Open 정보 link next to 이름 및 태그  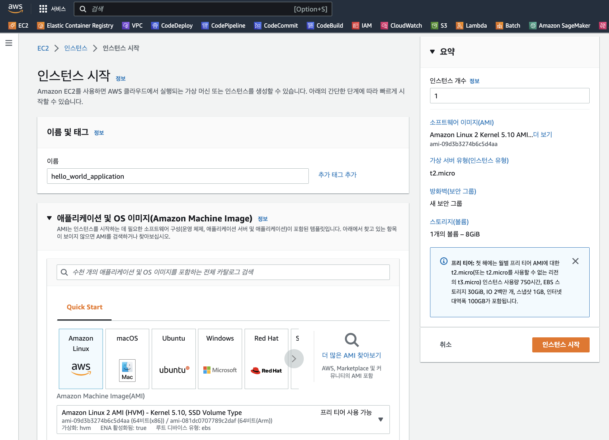99,133
